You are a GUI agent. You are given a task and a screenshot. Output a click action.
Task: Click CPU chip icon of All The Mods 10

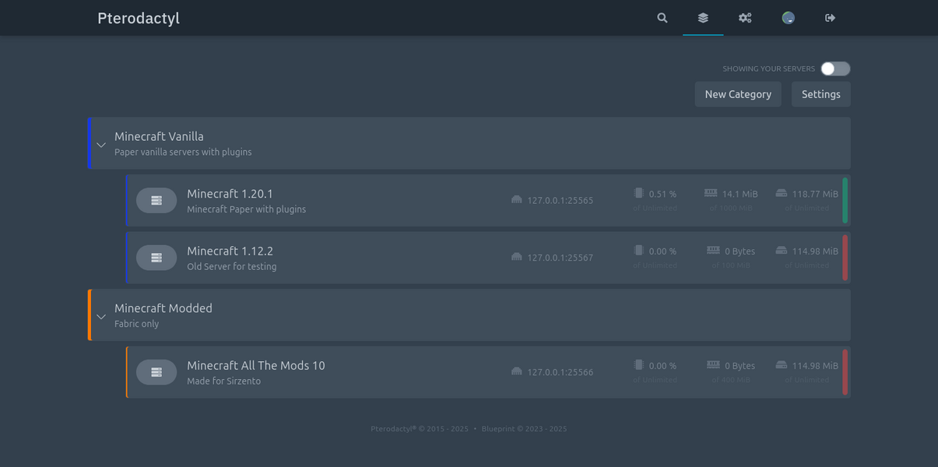pyautogui.click(x=638, y=364)
